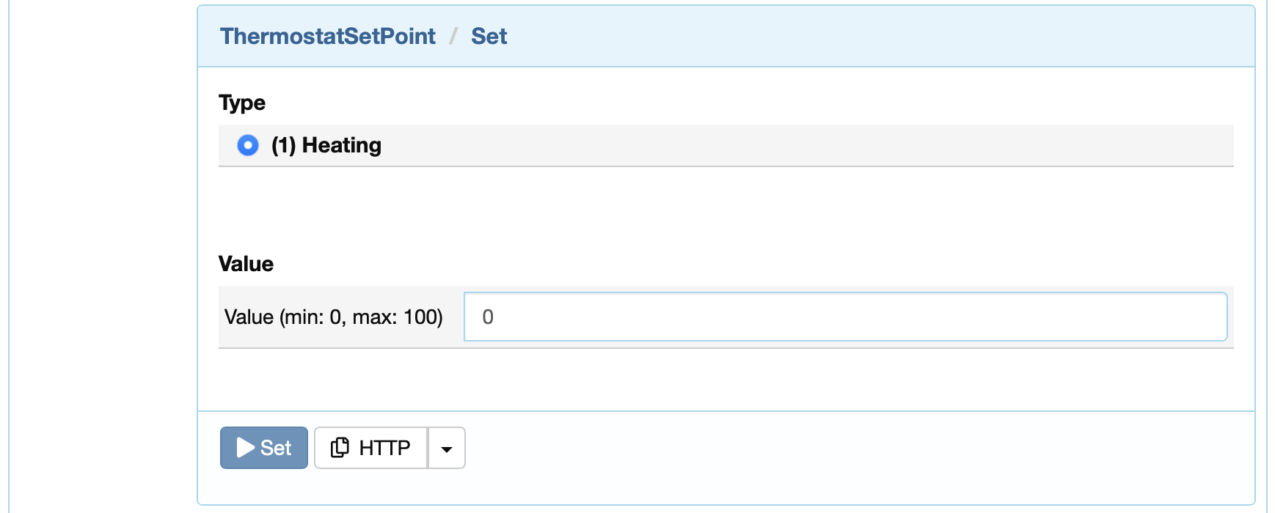
Task: Copy the command with the HTTP button
Action: pyautogui.click(x=371, y=448)
